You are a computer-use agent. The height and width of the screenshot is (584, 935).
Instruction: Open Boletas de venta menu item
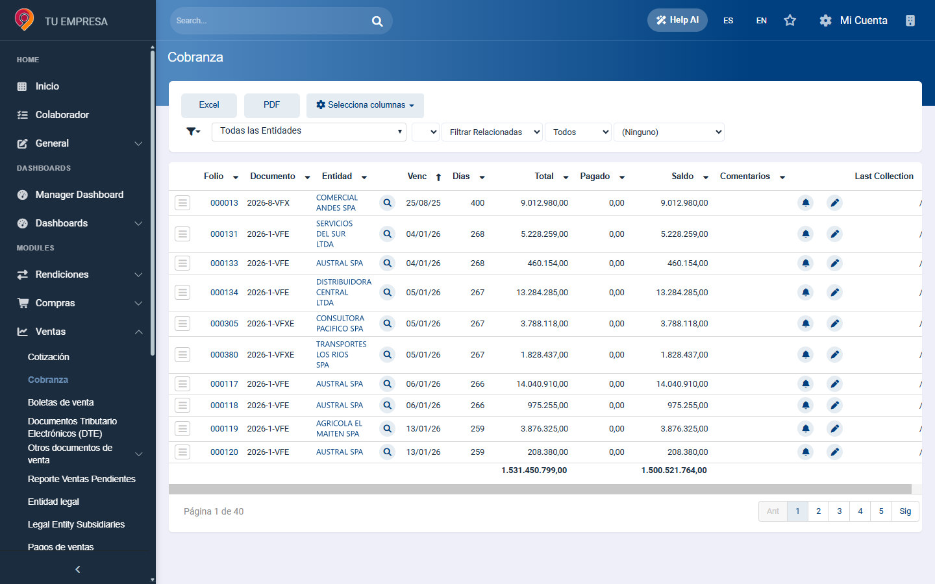click(61, 402)
